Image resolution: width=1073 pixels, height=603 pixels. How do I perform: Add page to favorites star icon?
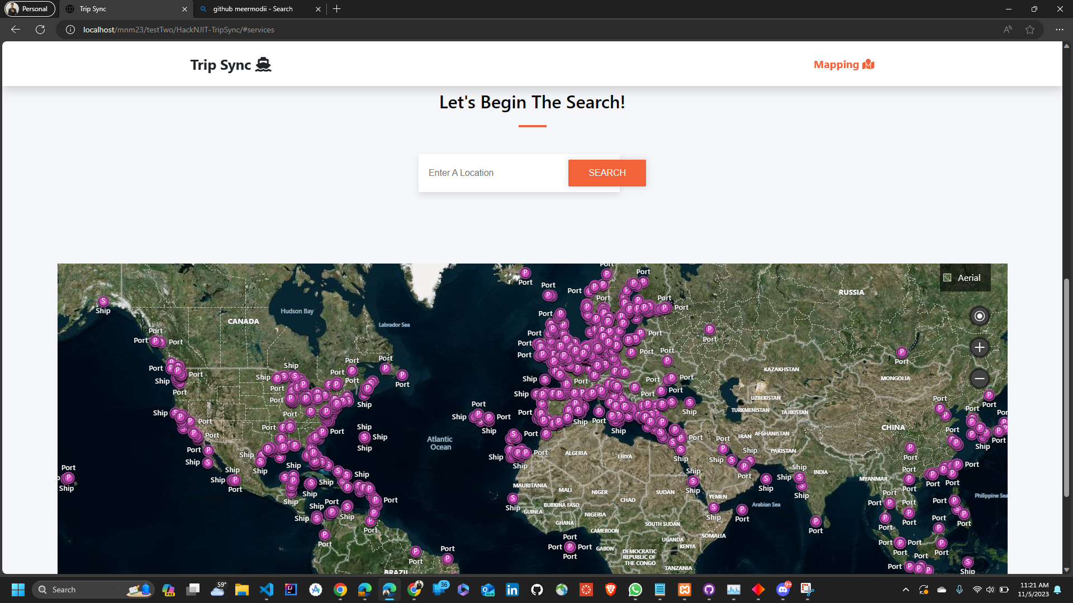coord(1030,30)
